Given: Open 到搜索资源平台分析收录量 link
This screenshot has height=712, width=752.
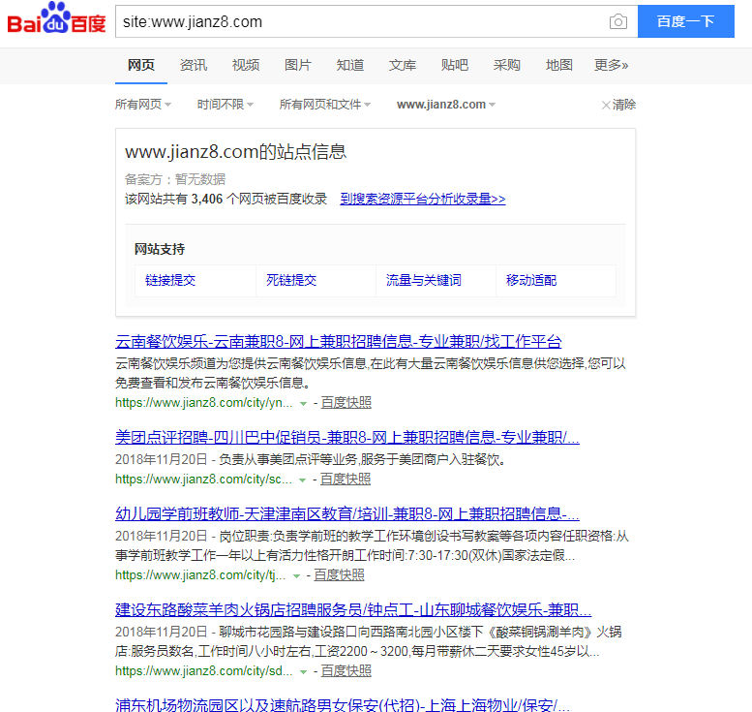Looking at the screenshot, I should click(423, 199).
